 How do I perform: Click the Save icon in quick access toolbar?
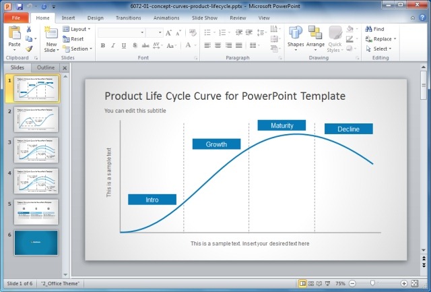(x=20, y=6)
